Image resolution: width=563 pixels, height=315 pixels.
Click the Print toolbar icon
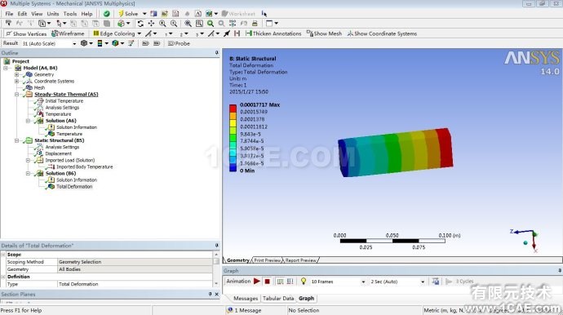tap(255, 24)
